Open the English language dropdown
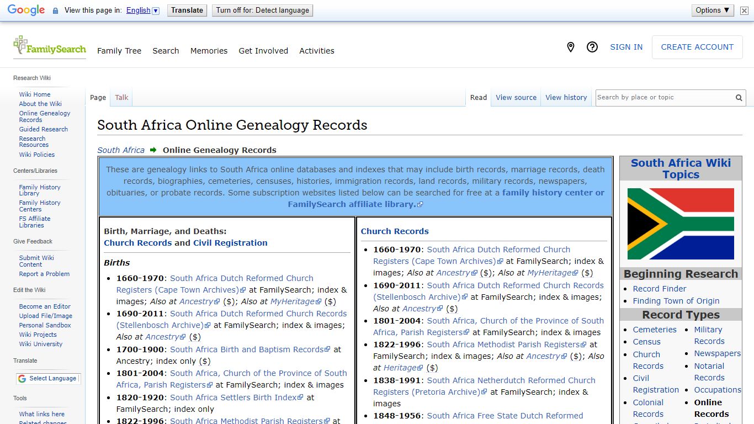 click(x=142, y=10)
